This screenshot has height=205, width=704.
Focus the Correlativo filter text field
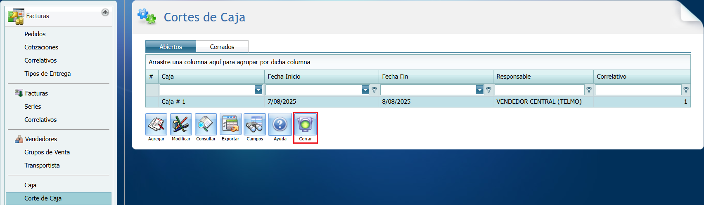638,90
